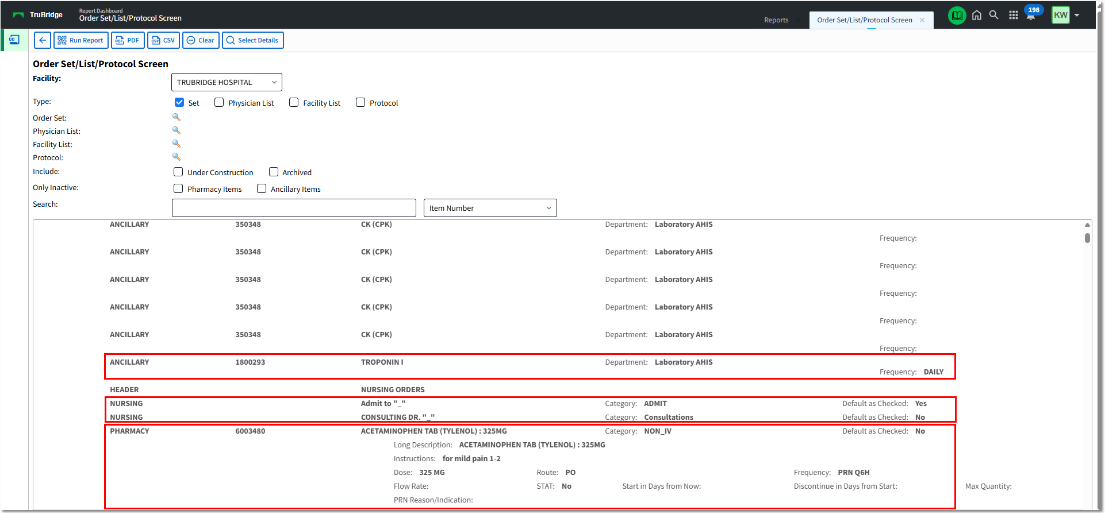Click the 325 MG dose value
This screenshot has height=514, width=1105.
click(432, 473)
